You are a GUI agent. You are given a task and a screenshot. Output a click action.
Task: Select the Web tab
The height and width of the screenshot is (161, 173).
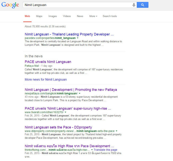[27, 16]
